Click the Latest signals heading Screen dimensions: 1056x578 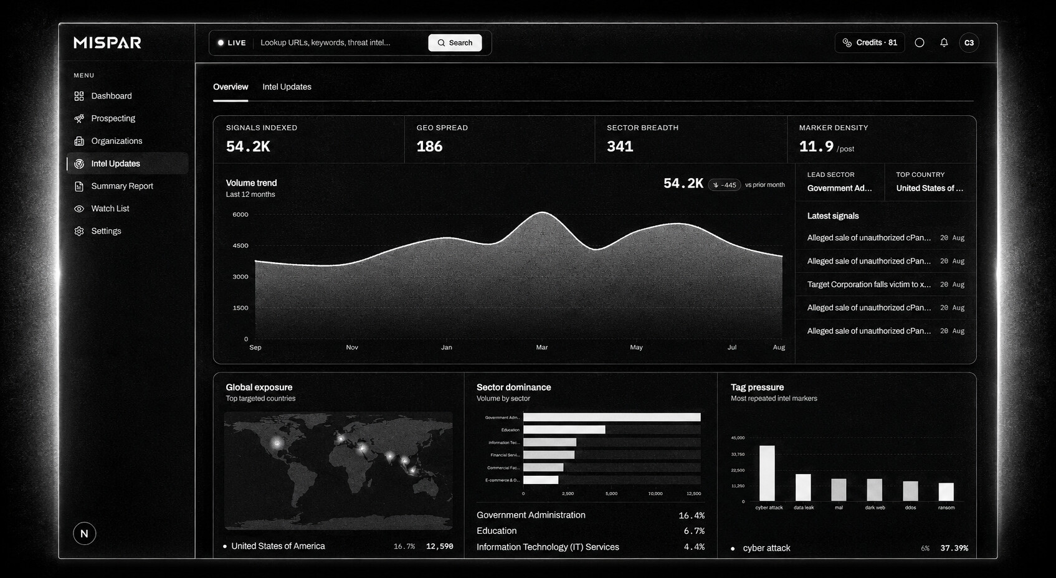click(x=833, y=216)
